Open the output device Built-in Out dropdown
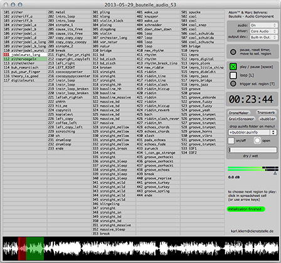 pos(263,38)
